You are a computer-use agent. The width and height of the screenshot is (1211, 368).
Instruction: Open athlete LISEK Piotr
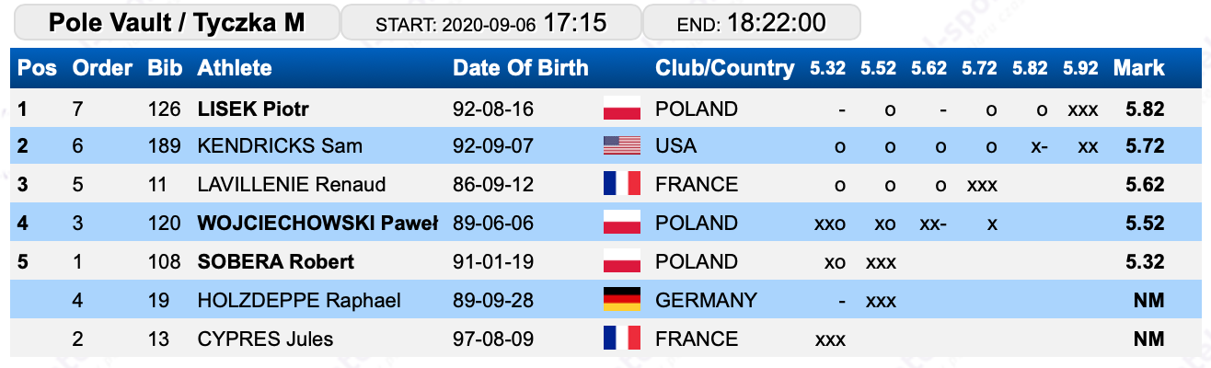pos(253,109)
